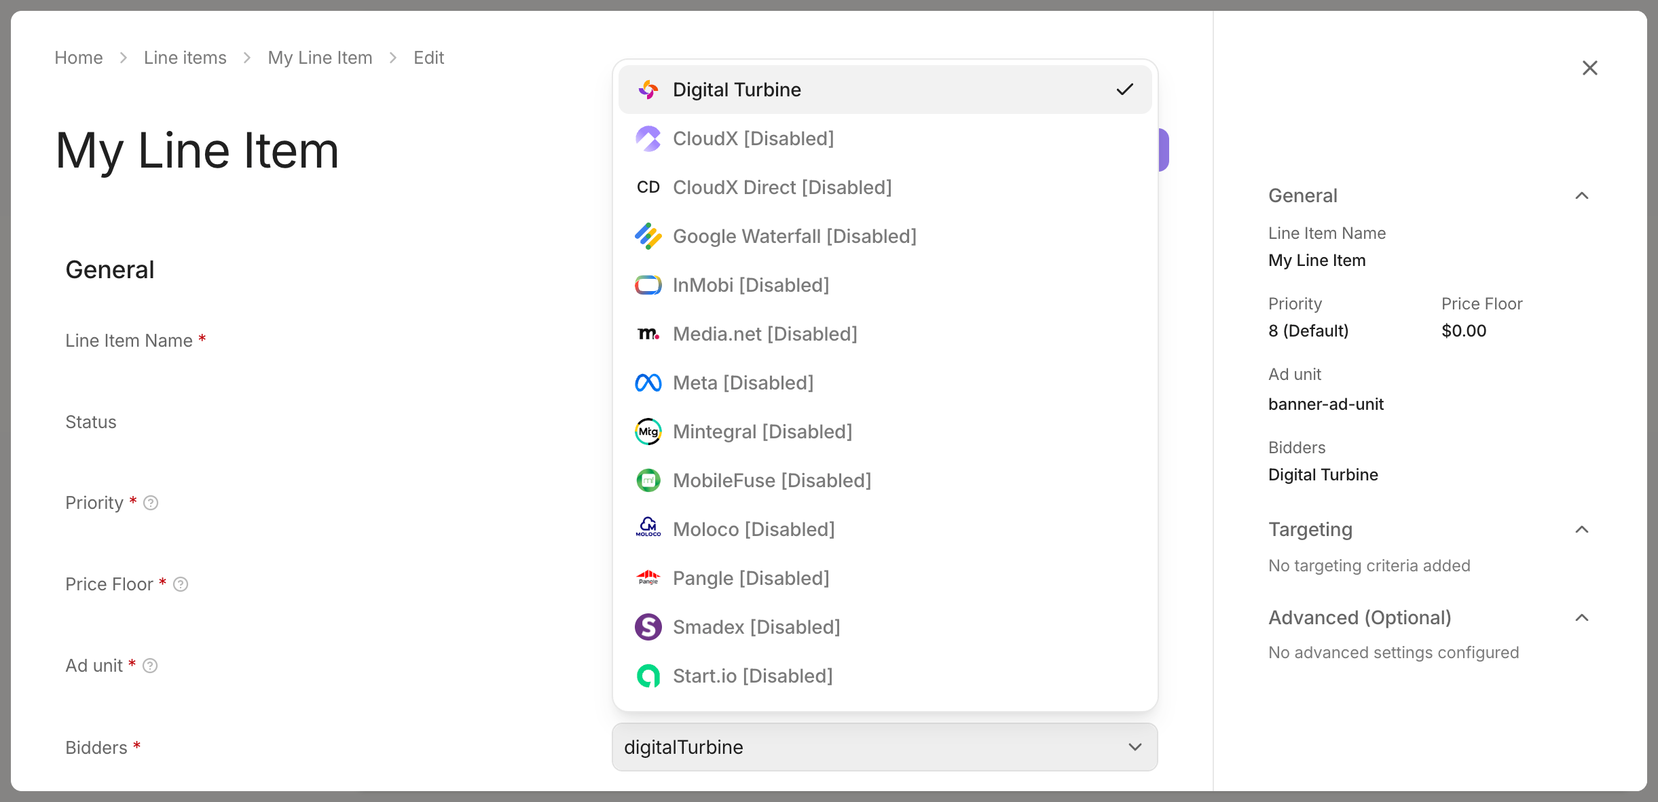Collapse the General summary section
Screen dimensions: 1658x802
click(1582, 195)
